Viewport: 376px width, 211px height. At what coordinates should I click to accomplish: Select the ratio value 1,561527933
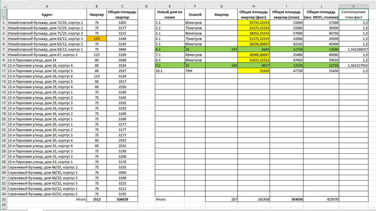[x=354, y=65]
